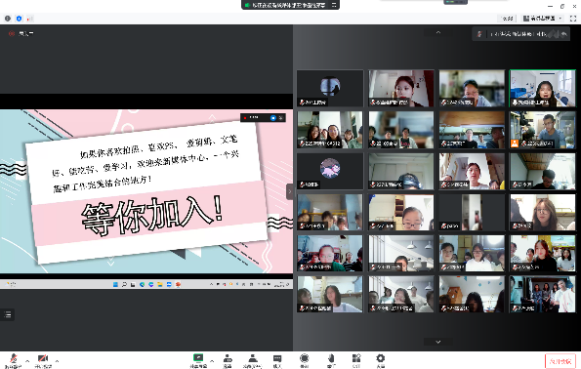Open the chat panel icon
This screenshot has width=581, height=369.
click(x=277, y=360)
